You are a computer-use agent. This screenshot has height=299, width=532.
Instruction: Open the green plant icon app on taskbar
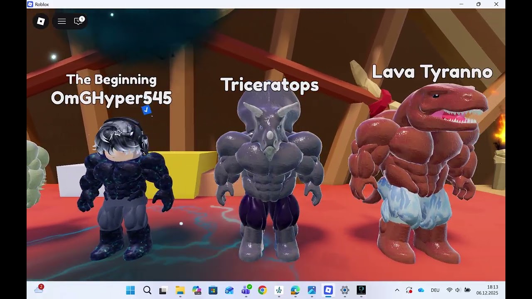(279, 290)
